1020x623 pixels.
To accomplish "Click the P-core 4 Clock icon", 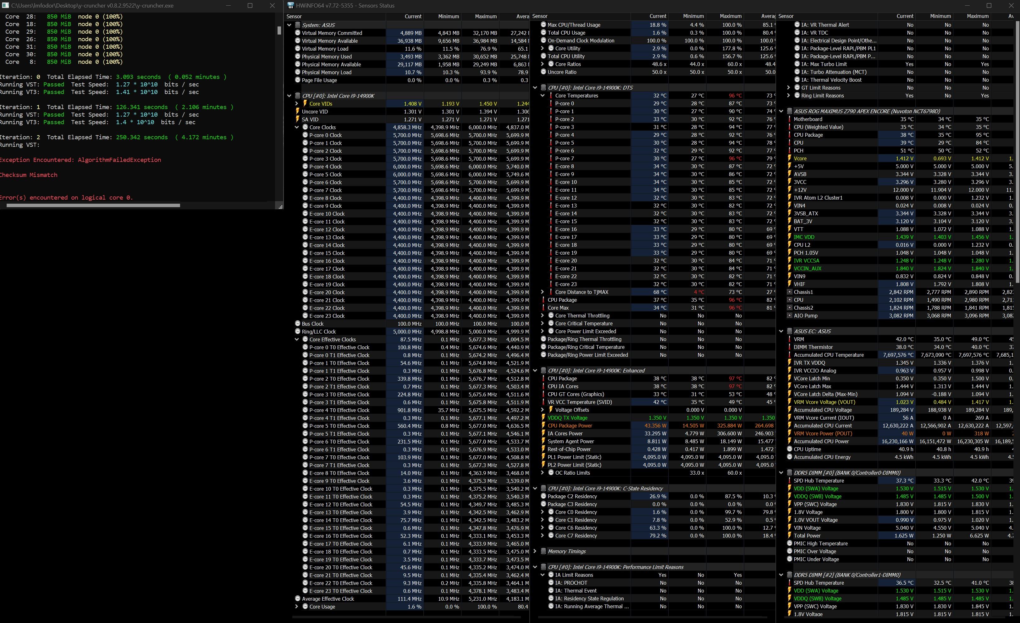I will (x=305, y=167).
